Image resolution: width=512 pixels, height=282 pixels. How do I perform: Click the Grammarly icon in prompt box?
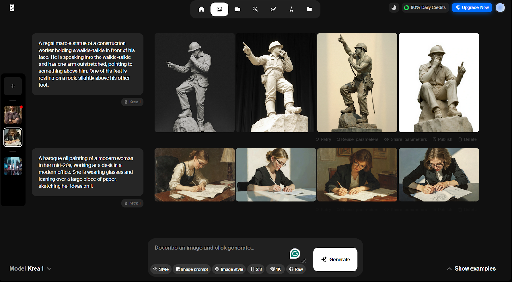[295, 254]
